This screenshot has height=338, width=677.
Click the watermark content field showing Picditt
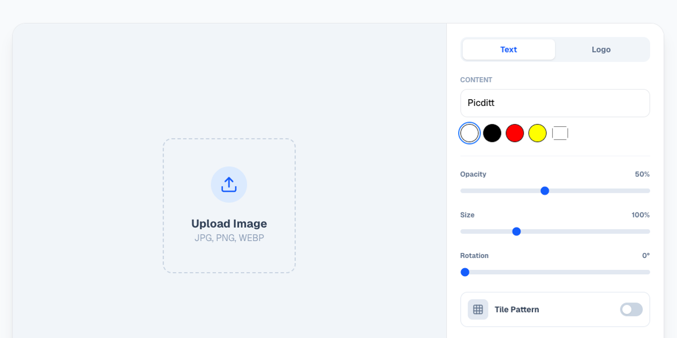pyautogui.click(x=555, y=103)
